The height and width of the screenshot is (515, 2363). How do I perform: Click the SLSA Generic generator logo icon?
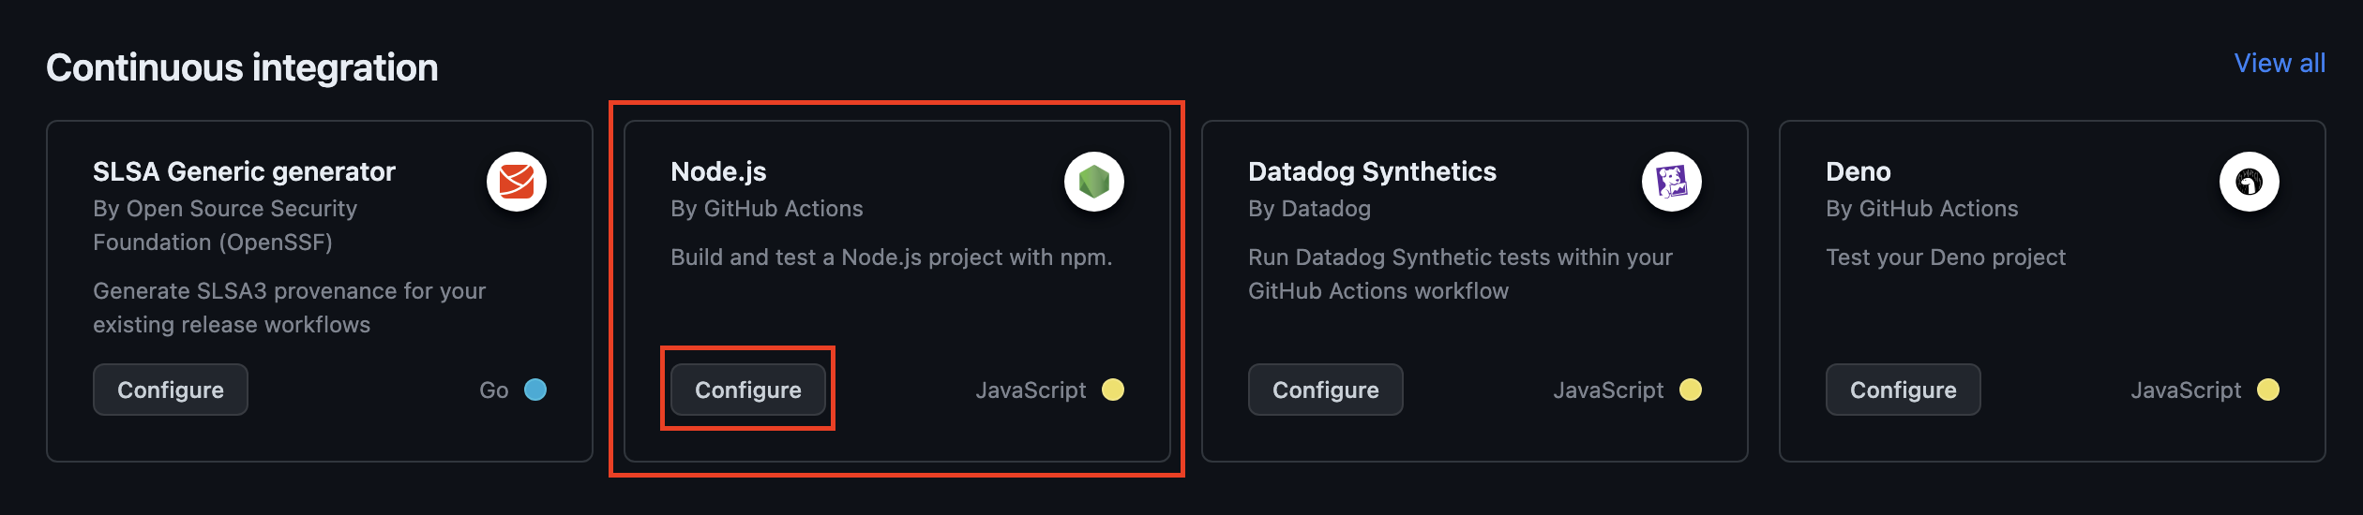coord(517,182)
